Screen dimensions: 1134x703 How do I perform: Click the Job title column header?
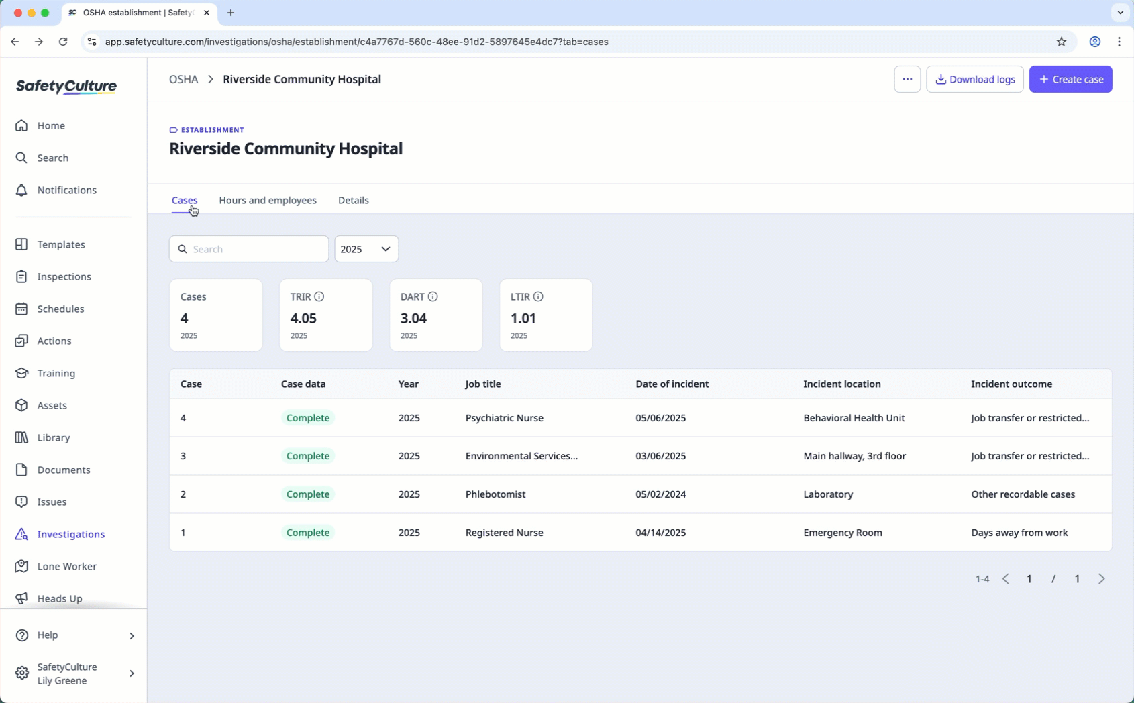click(483, 384)
